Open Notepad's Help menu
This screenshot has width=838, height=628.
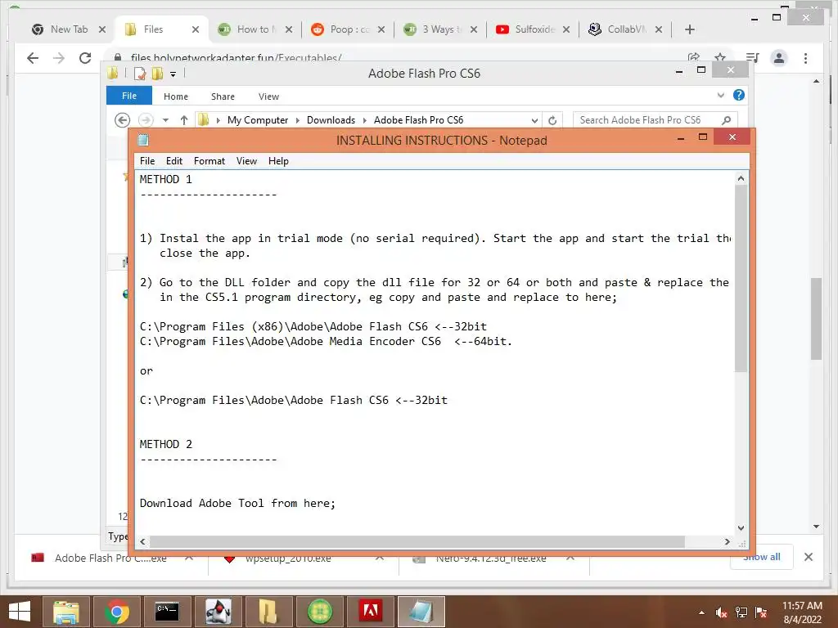[x=278, y=161]
